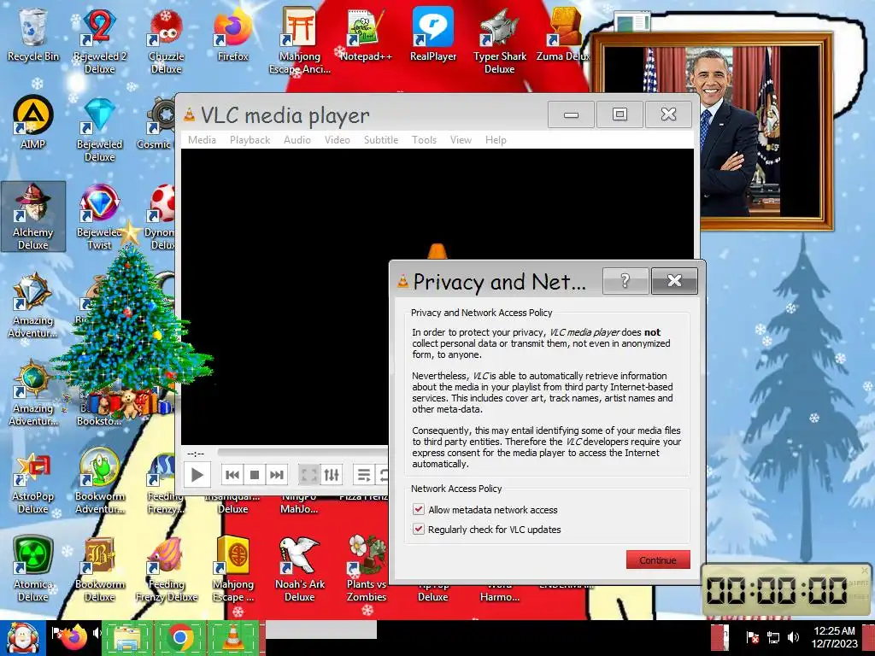Select the Plants vs Zombies desktop shortcut
This screenshot has width=875, height=656.
point(366,569)
